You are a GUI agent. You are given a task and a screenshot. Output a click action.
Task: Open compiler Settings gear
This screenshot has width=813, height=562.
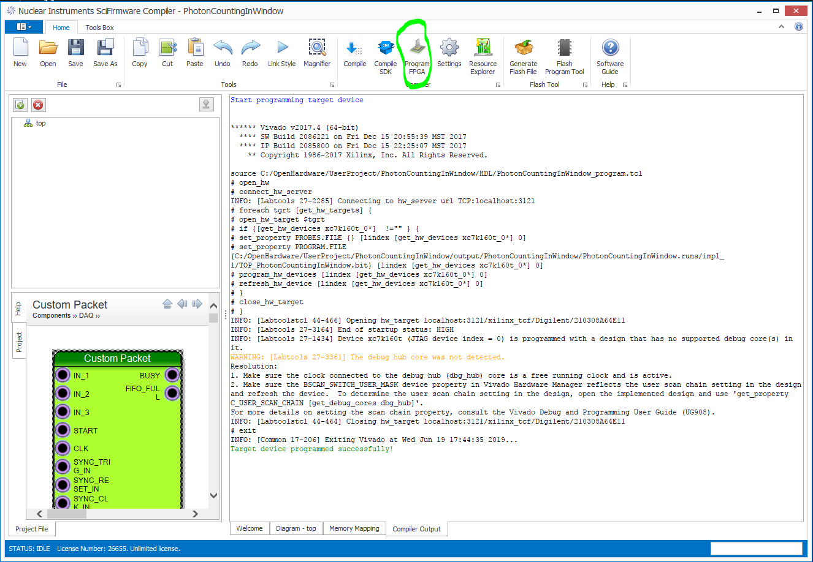(449, 53)
